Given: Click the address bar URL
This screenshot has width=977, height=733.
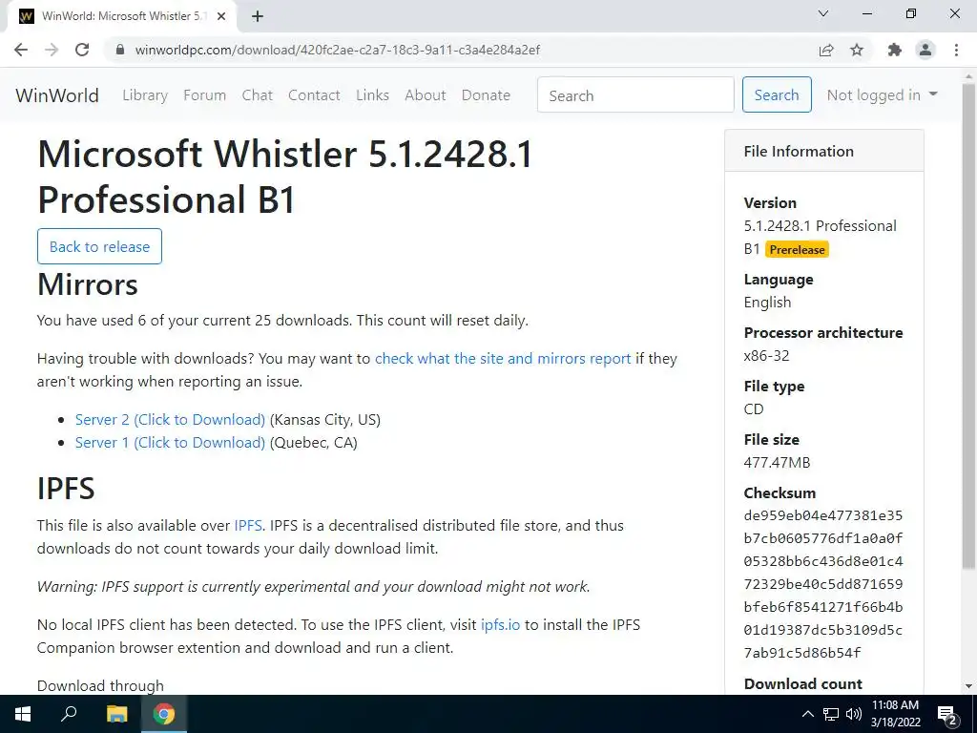Looking at the screenshot, I should coord(337,50).
